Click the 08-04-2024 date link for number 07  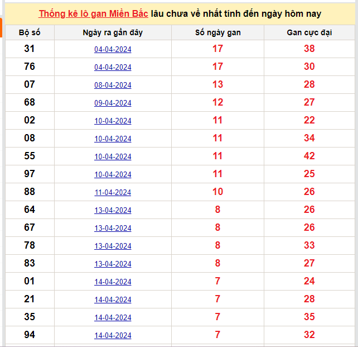(113, 85)
